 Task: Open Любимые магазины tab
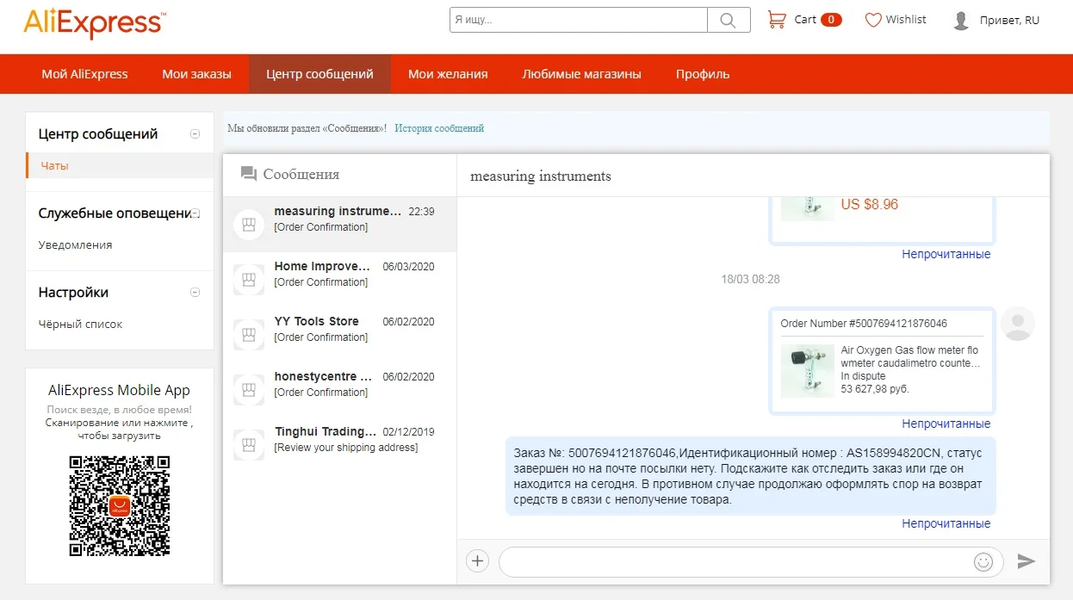(582, 74)
